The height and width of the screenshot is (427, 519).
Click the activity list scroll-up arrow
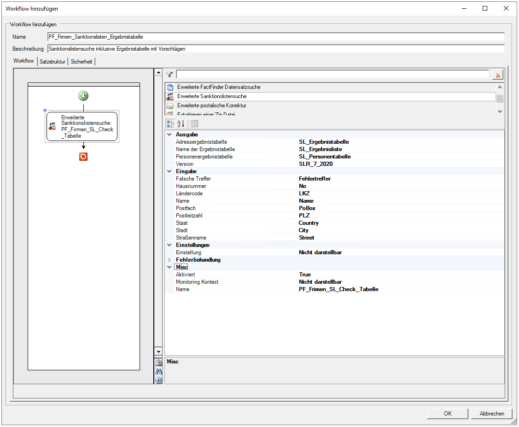(x=500, y=87)
